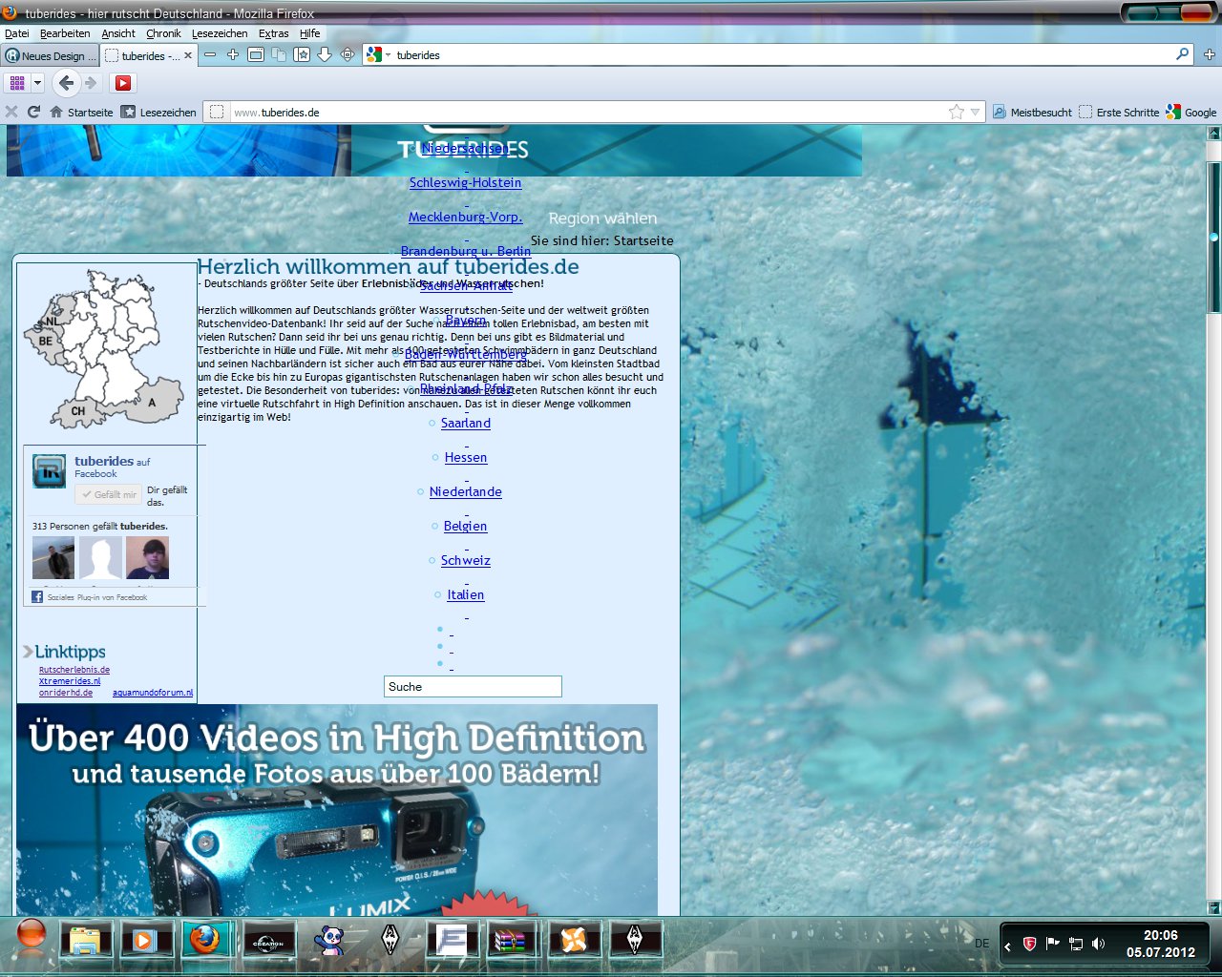
Task: Open the search engine selection dropdown
Action: 379,55
